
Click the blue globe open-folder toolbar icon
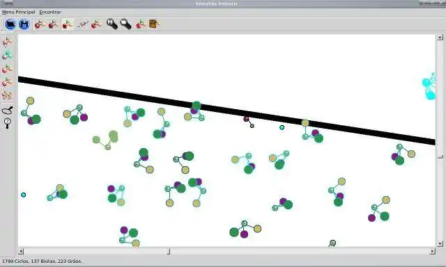10,24
